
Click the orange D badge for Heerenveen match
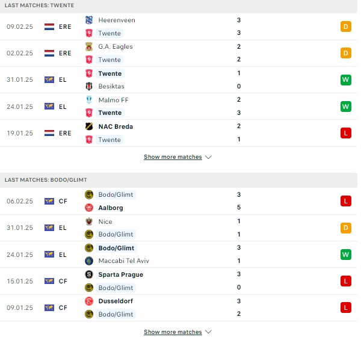(346, 26)
